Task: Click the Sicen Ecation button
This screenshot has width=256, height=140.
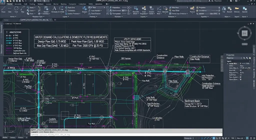Action: [94, 14]
